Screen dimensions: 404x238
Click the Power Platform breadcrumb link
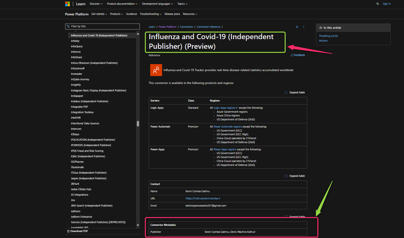coord(167,27)
